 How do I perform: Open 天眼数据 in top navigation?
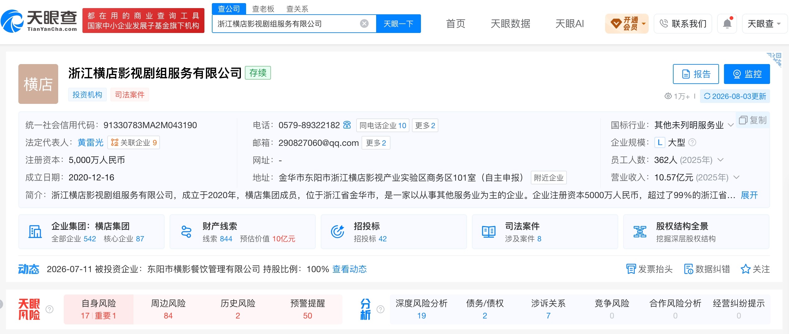tap(511, 24)
